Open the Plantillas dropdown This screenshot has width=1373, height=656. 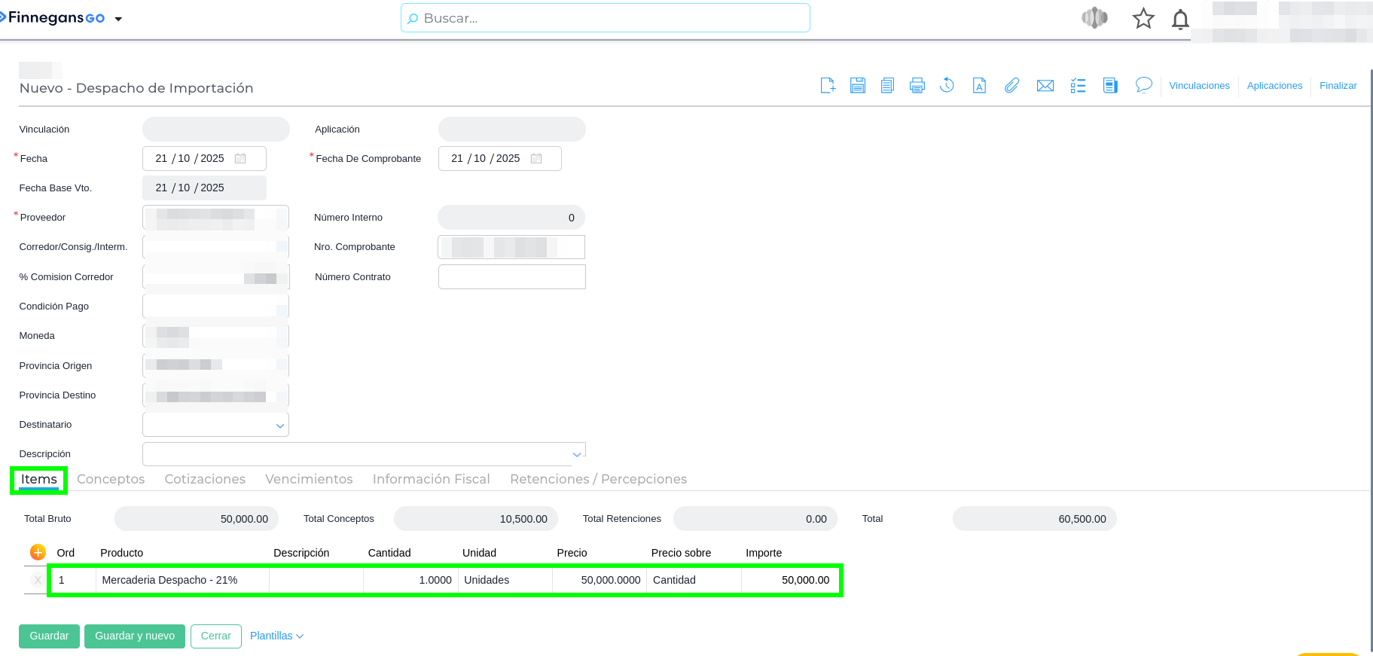276,636
